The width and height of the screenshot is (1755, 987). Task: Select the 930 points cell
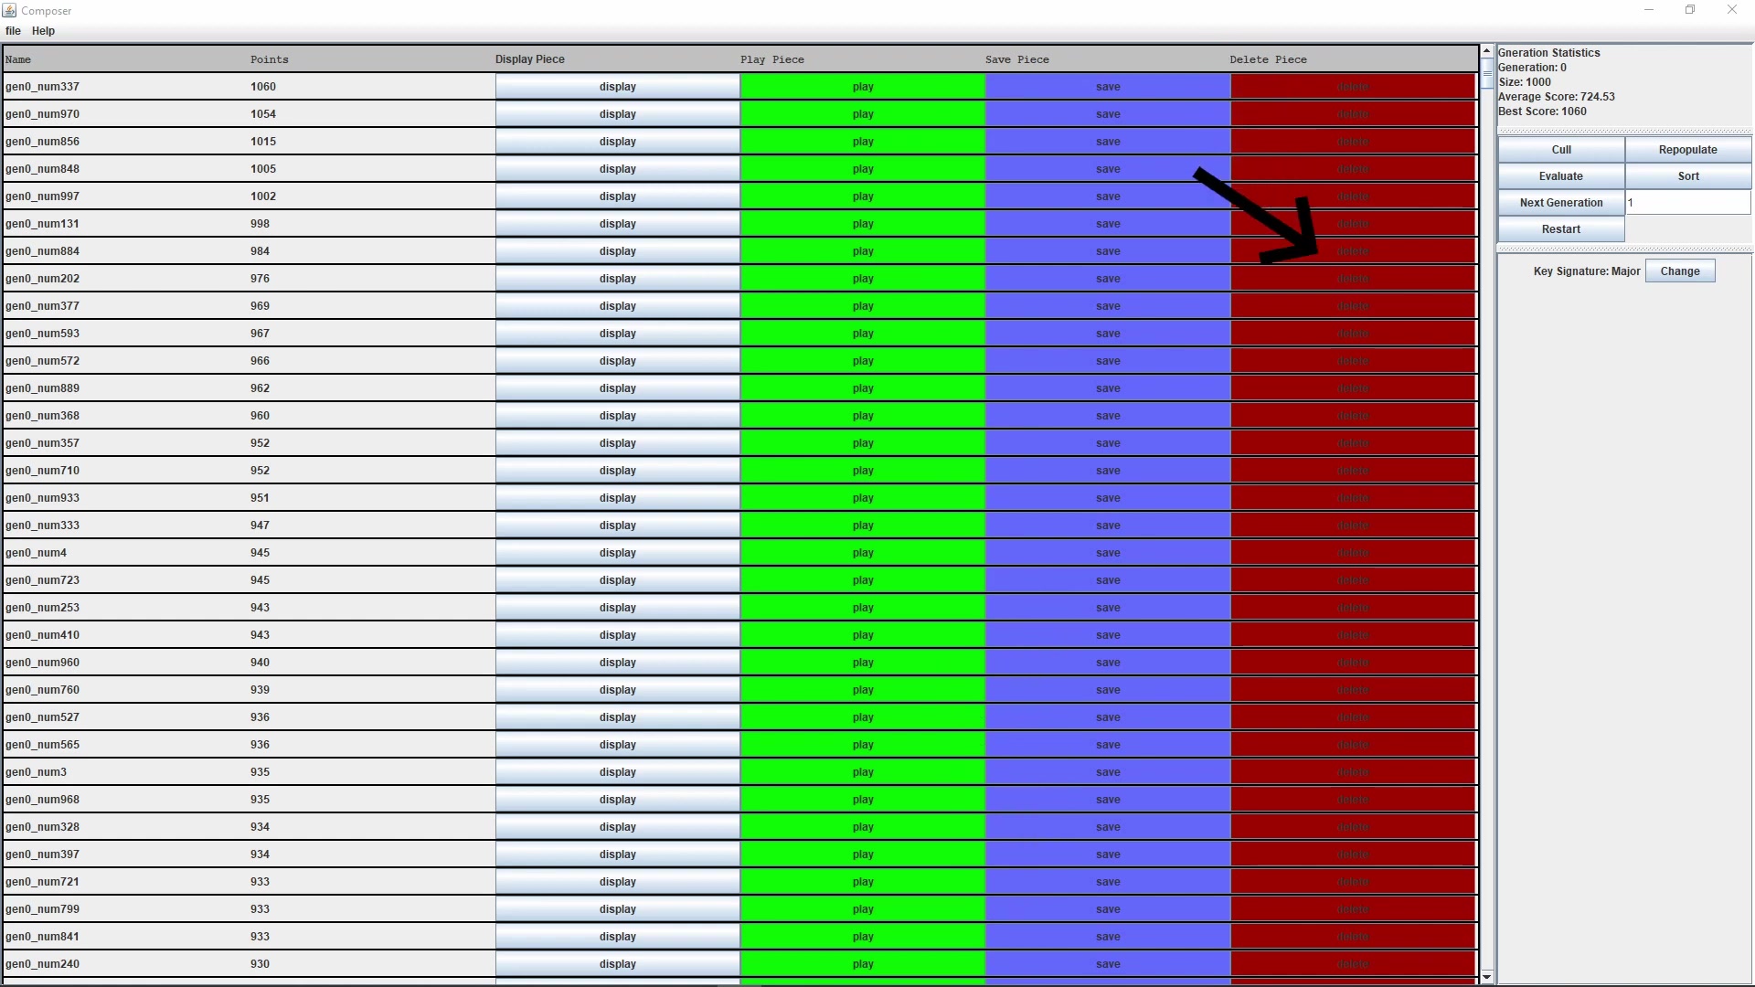tap(372, 964)
